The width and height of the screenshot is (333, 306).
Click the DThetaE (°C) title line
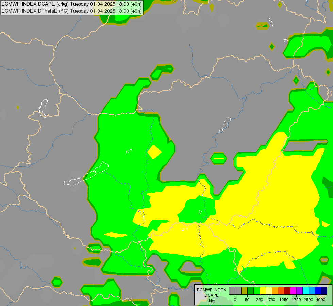pos(71,11)
